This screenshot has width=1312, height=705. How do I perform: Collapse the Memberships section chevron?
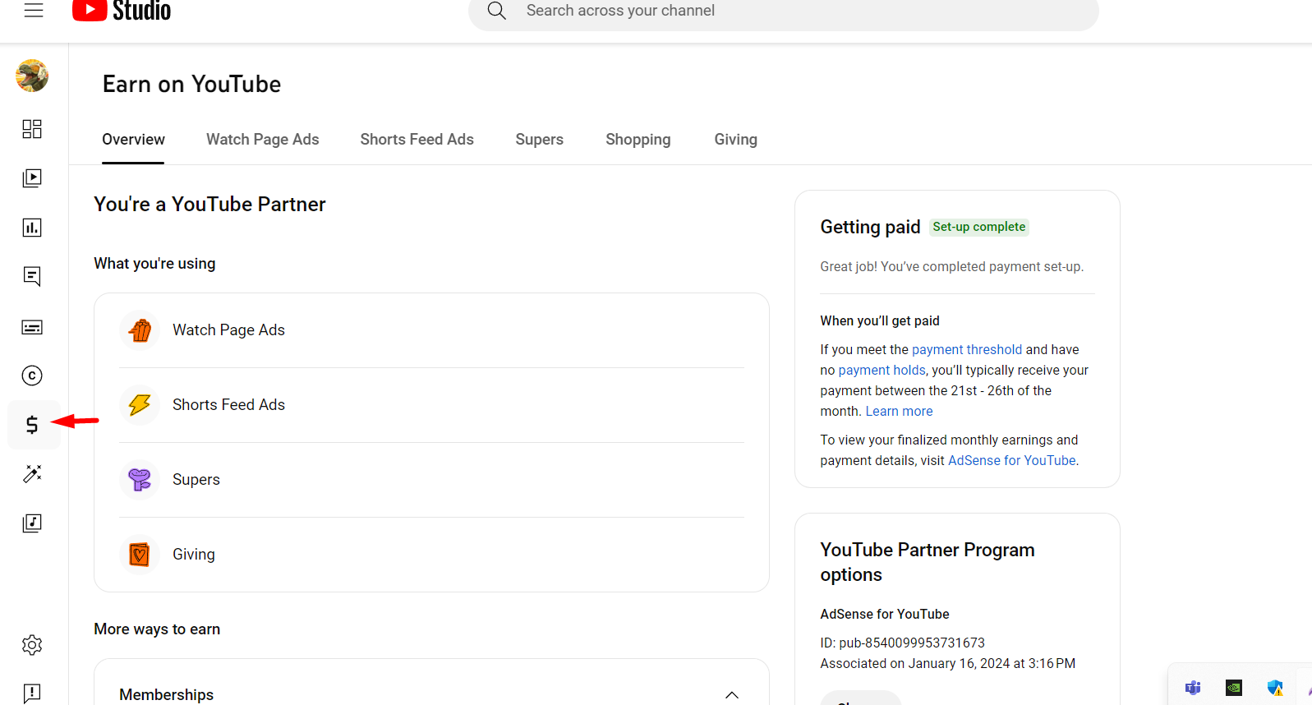pyautogui.click(x=732, y=695)
